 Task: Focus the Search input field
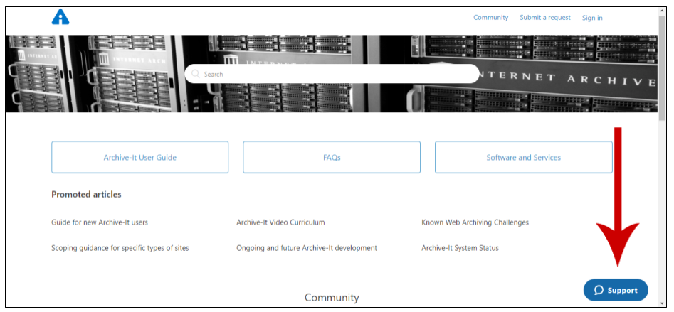335,74
